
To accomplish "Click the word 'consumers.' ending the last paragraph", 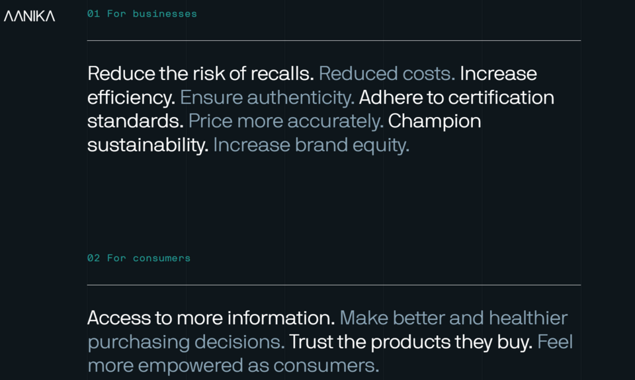I will pos(326,366).
